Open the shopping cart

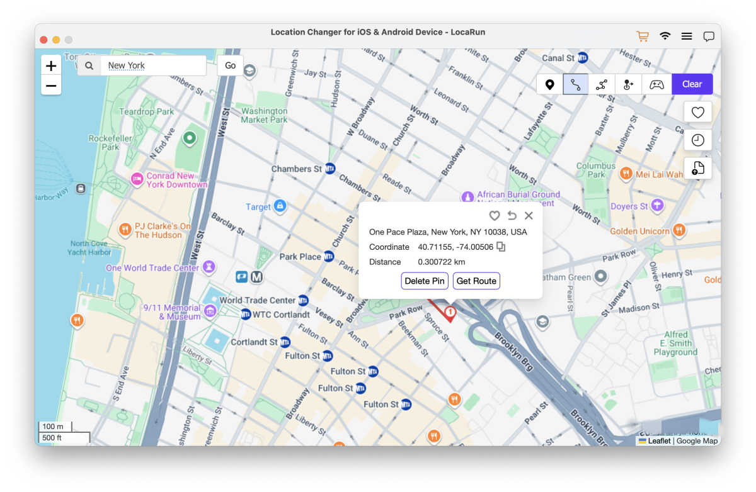pos(643,36)
